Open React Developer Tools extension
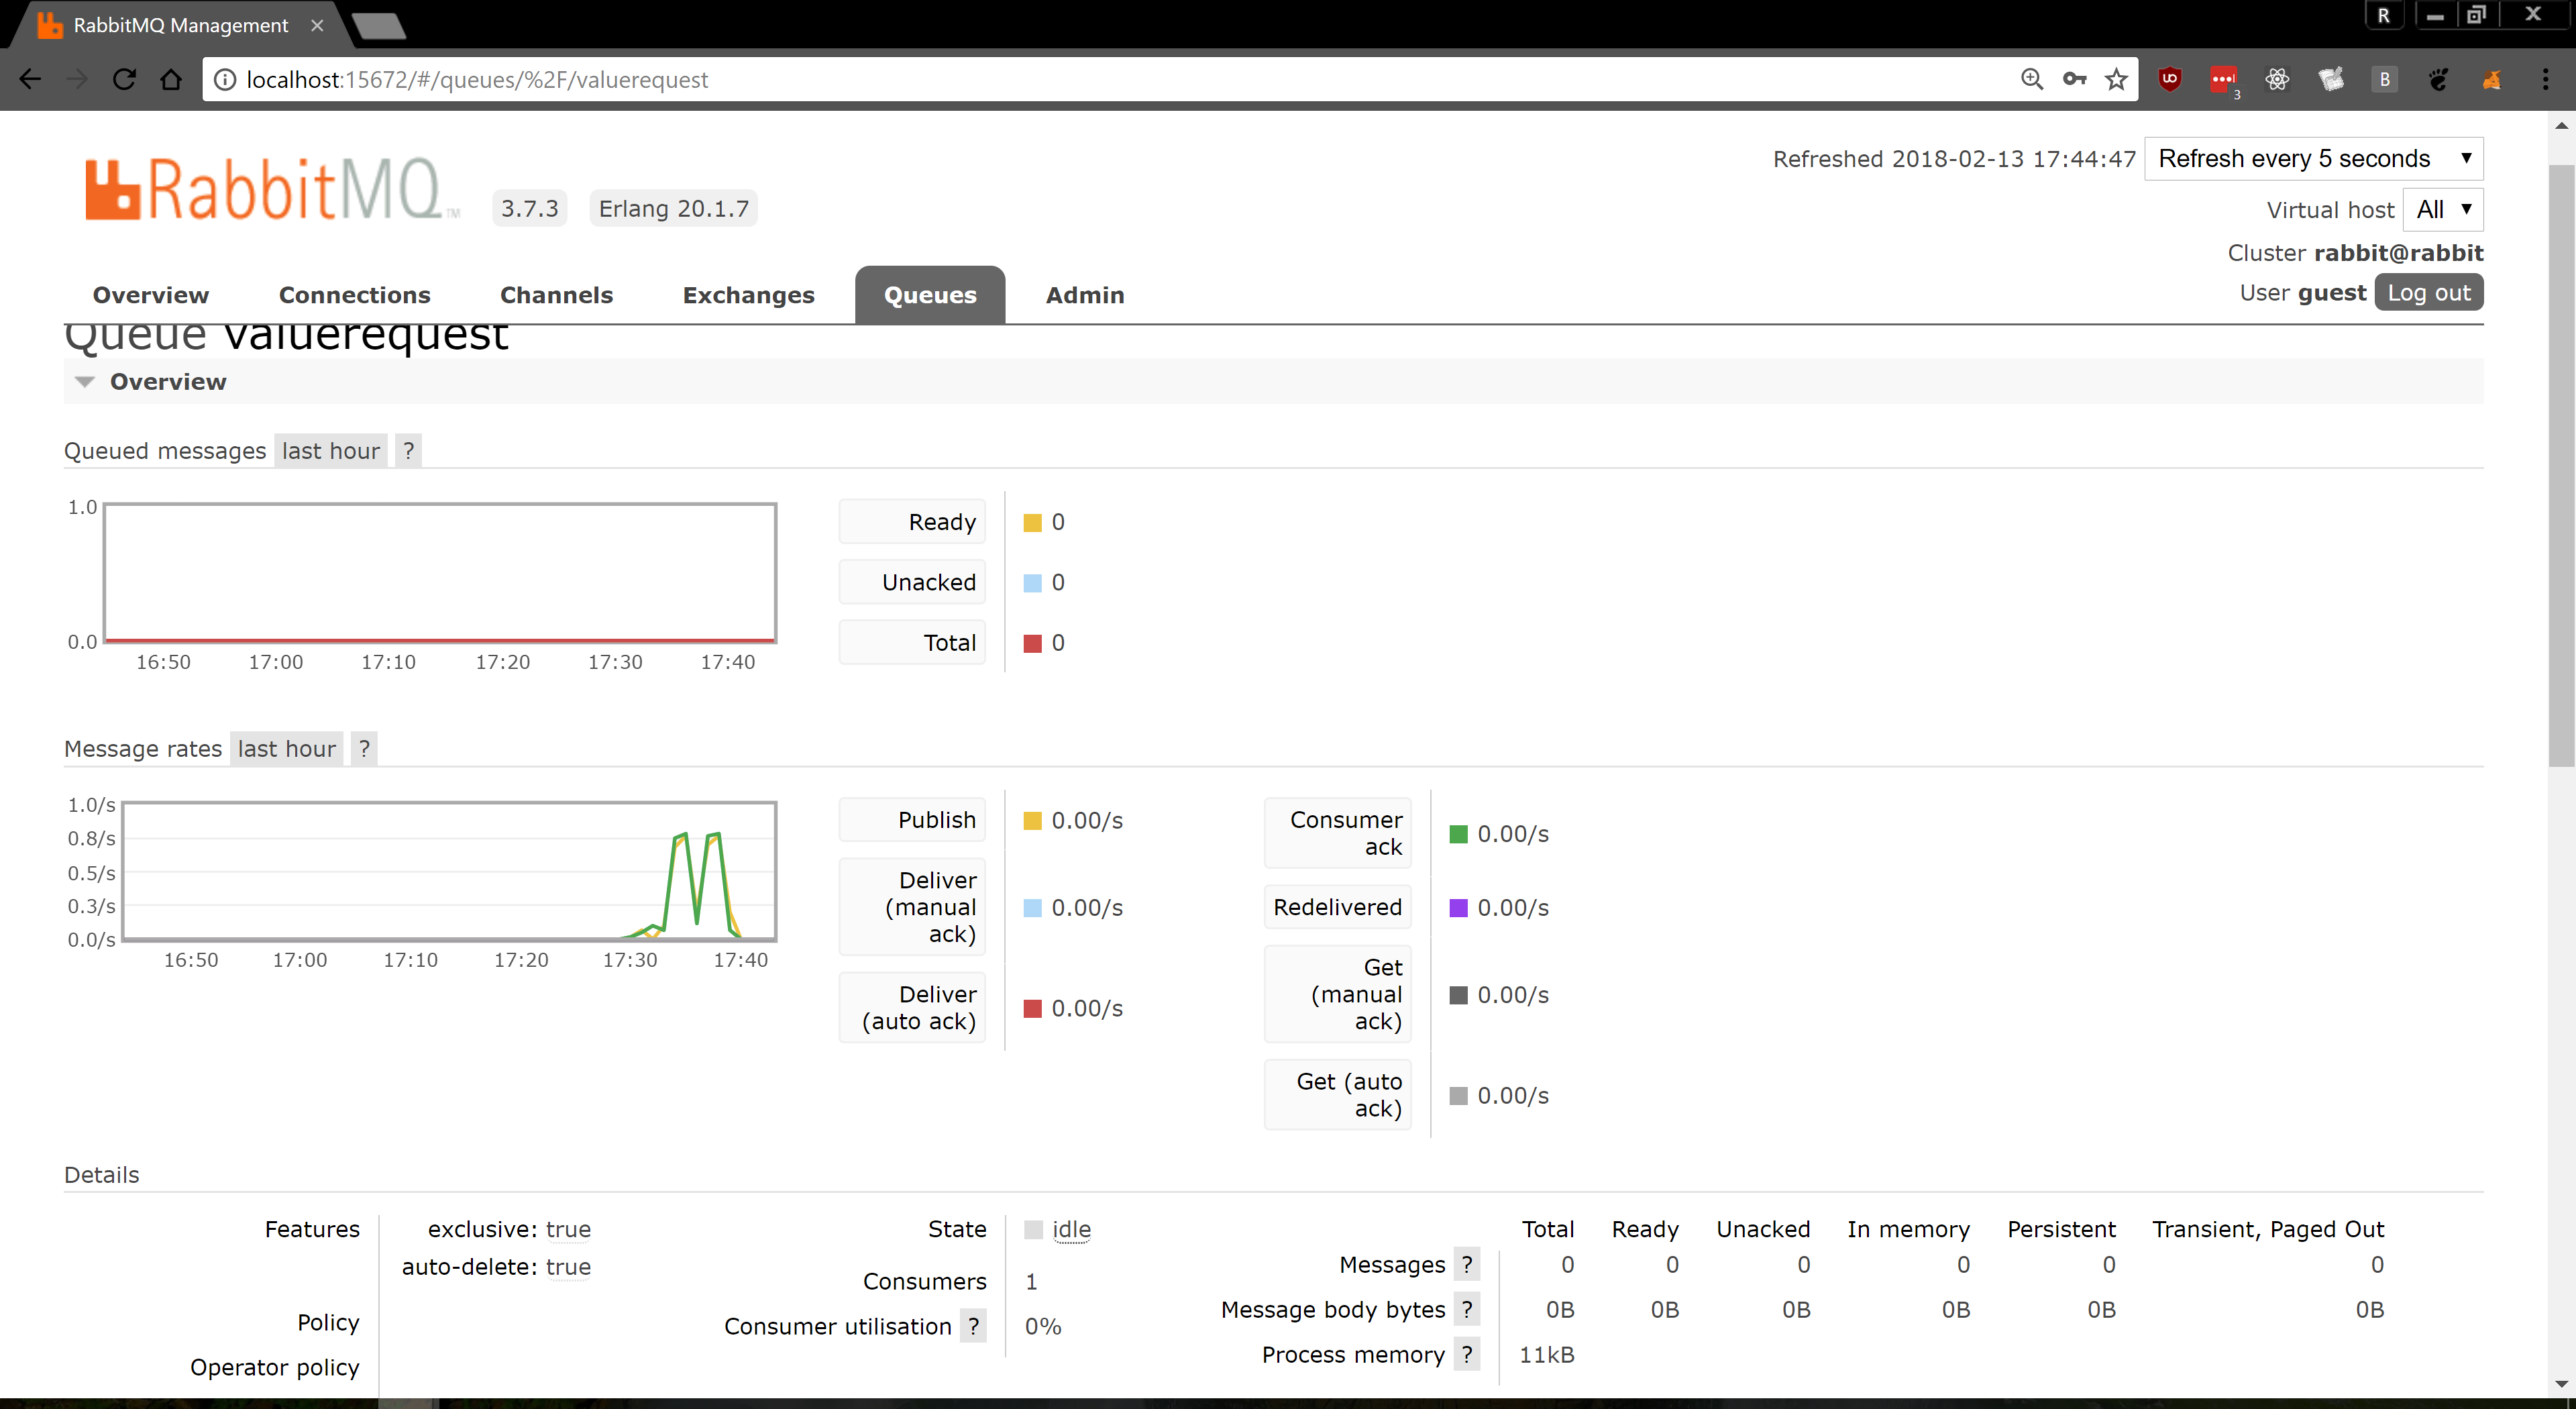 [x=2278, y=79]
